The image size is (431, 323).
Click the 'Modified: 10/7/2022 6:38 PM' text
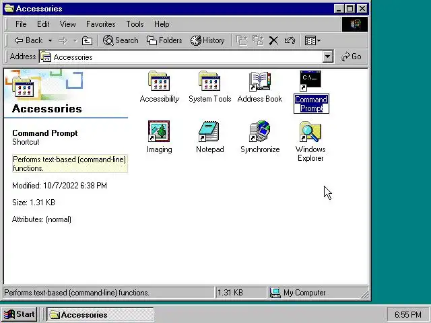pyautogui.click(x=59, y=186)
